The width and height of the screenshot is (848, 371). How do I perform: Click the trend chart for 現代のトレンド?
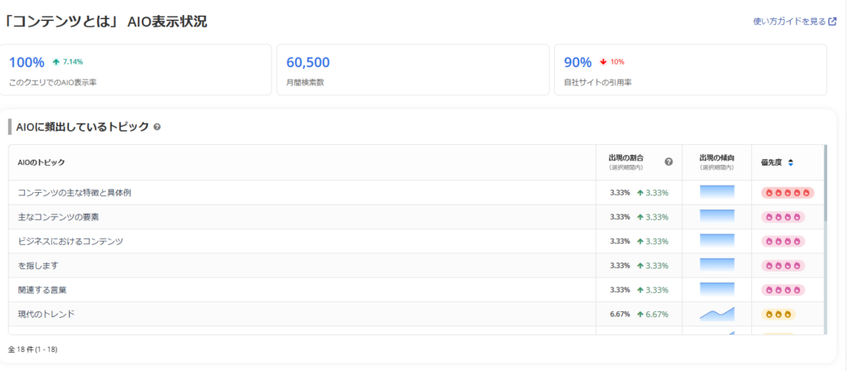[x=716, y=314]
